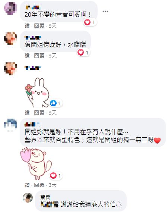The height and width of the screenshot is (213, 168).
Task: Open squirrel holding tulip sticker
Action: tap(36, 163)
